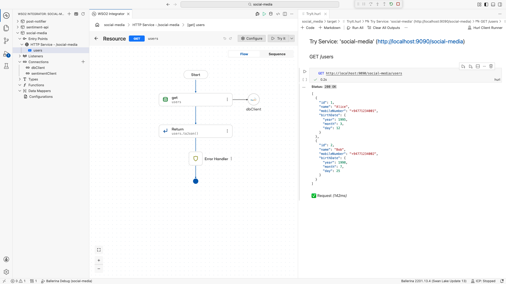Toggle the panel layout icon
Image resolution: width=506 pixels, height=284 pixels.
493,4
